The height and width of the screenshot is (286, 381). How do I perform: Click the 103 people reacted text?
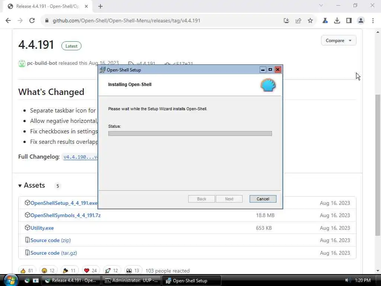point(167,271)
